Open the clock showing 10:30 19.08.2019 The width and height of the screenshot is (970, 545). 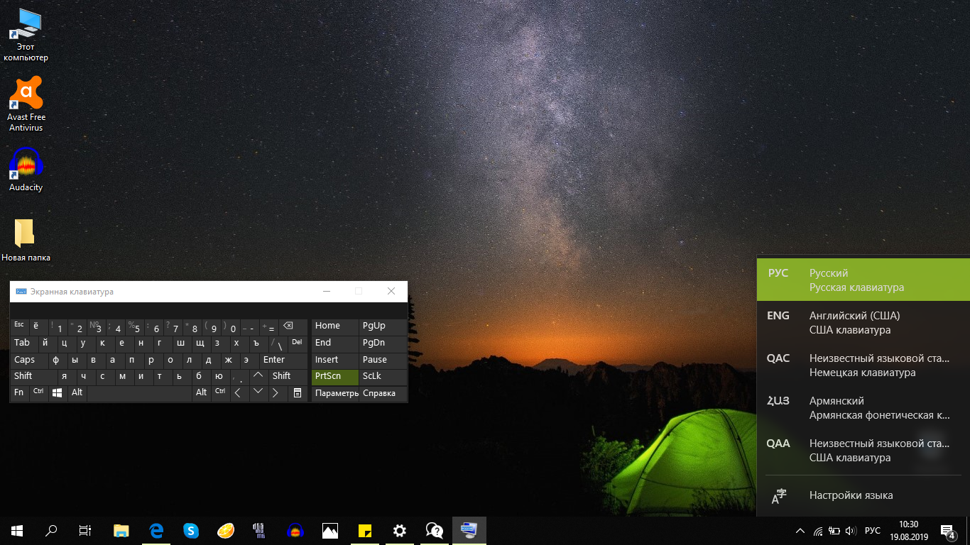[x=908, y=531]
